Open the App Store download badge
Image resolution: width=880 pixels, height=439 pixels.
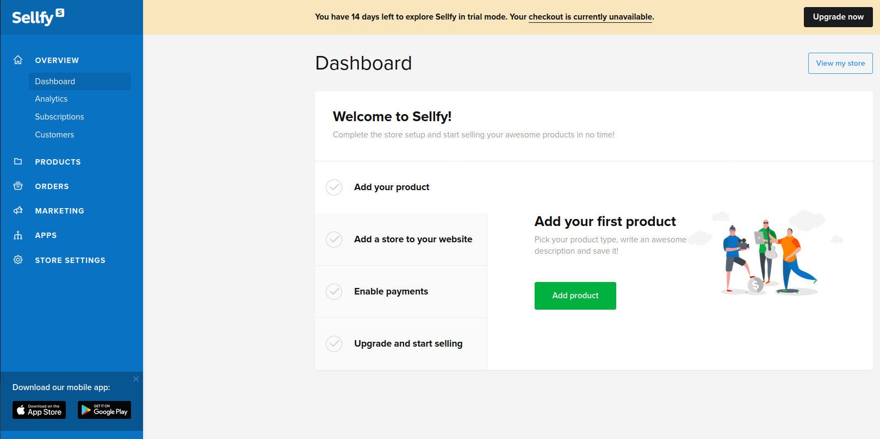point(39,410)
